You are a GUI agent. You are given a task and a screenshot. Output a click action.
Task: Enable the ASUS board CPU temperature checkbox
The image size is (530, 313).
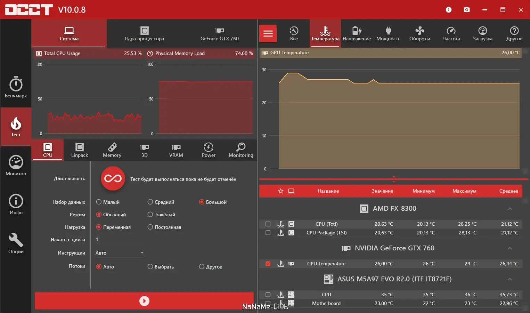tap(268, 295)
